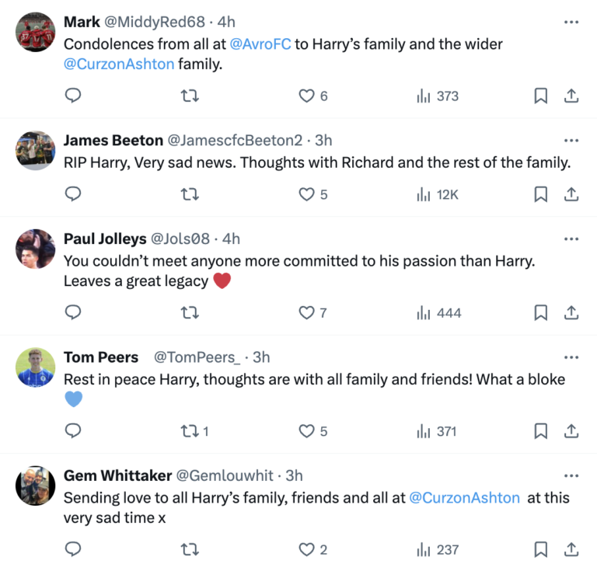Viewport: 597px width, 571px height.
Task: Open more options on Mark's tweet
Action: click(571, 22)
